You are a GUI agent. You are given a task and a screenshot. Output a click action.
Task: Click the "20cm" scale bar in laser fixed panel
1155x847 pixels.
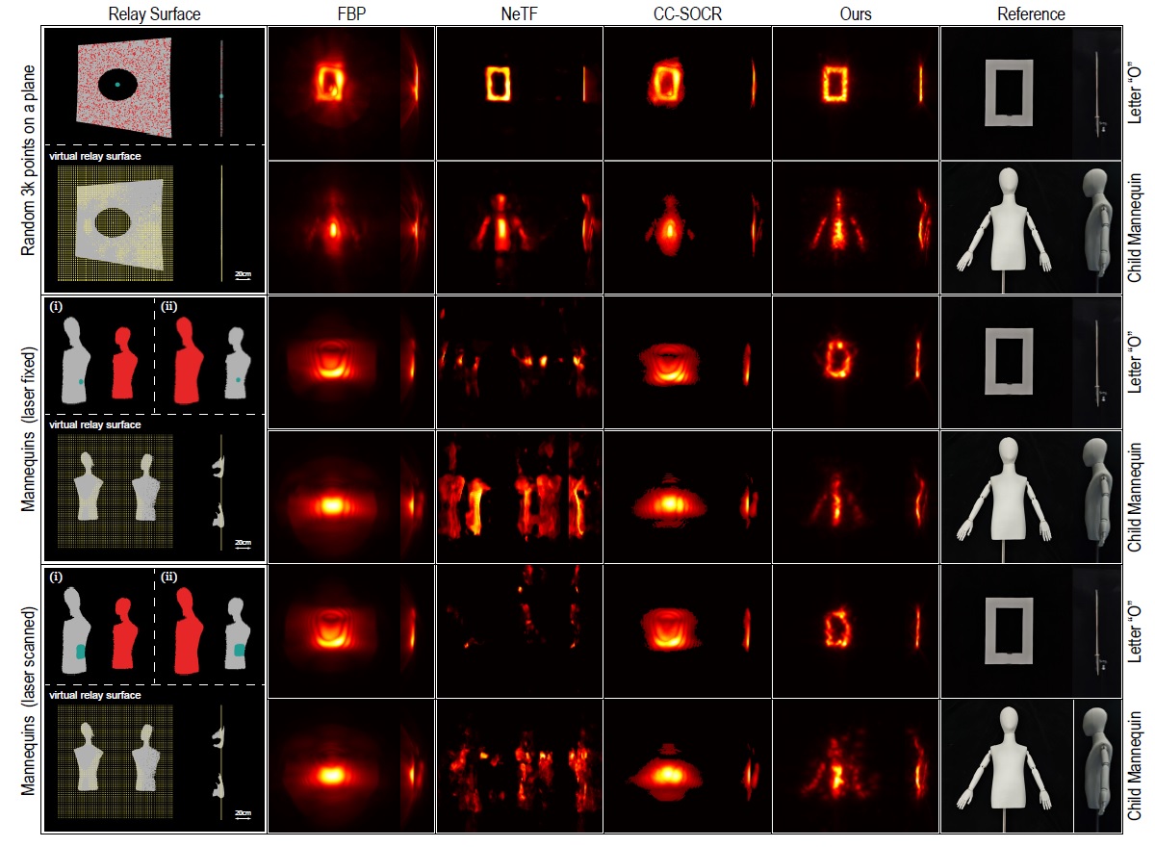[x=244, y=545]
